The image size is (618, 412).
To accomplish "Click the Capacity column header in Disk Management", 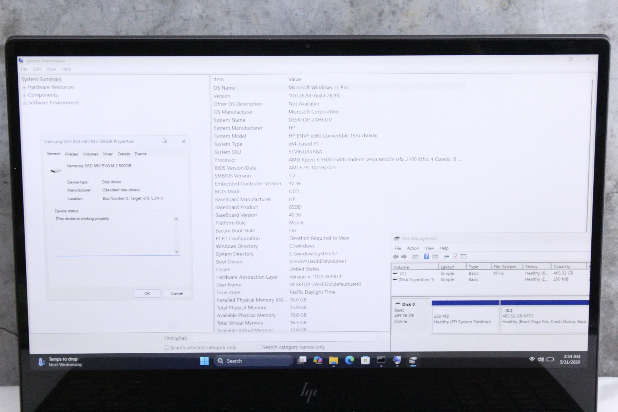I will pos(569,267).
